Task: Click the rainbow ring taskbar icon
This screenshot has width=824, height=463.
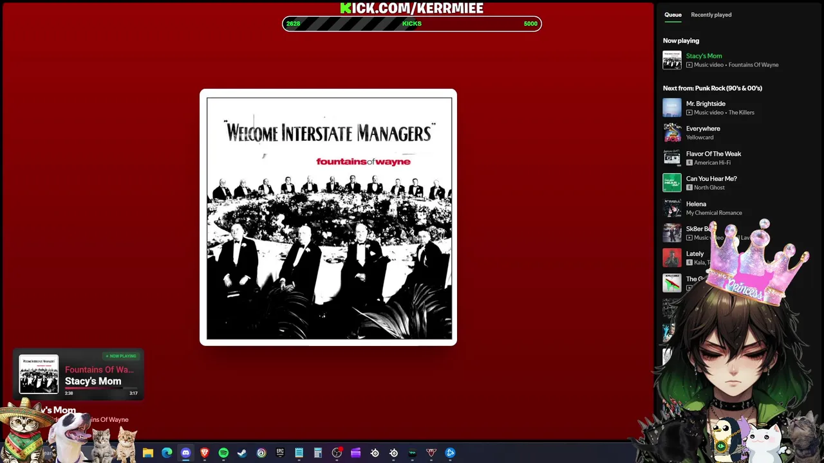Action: pos(261,453)
